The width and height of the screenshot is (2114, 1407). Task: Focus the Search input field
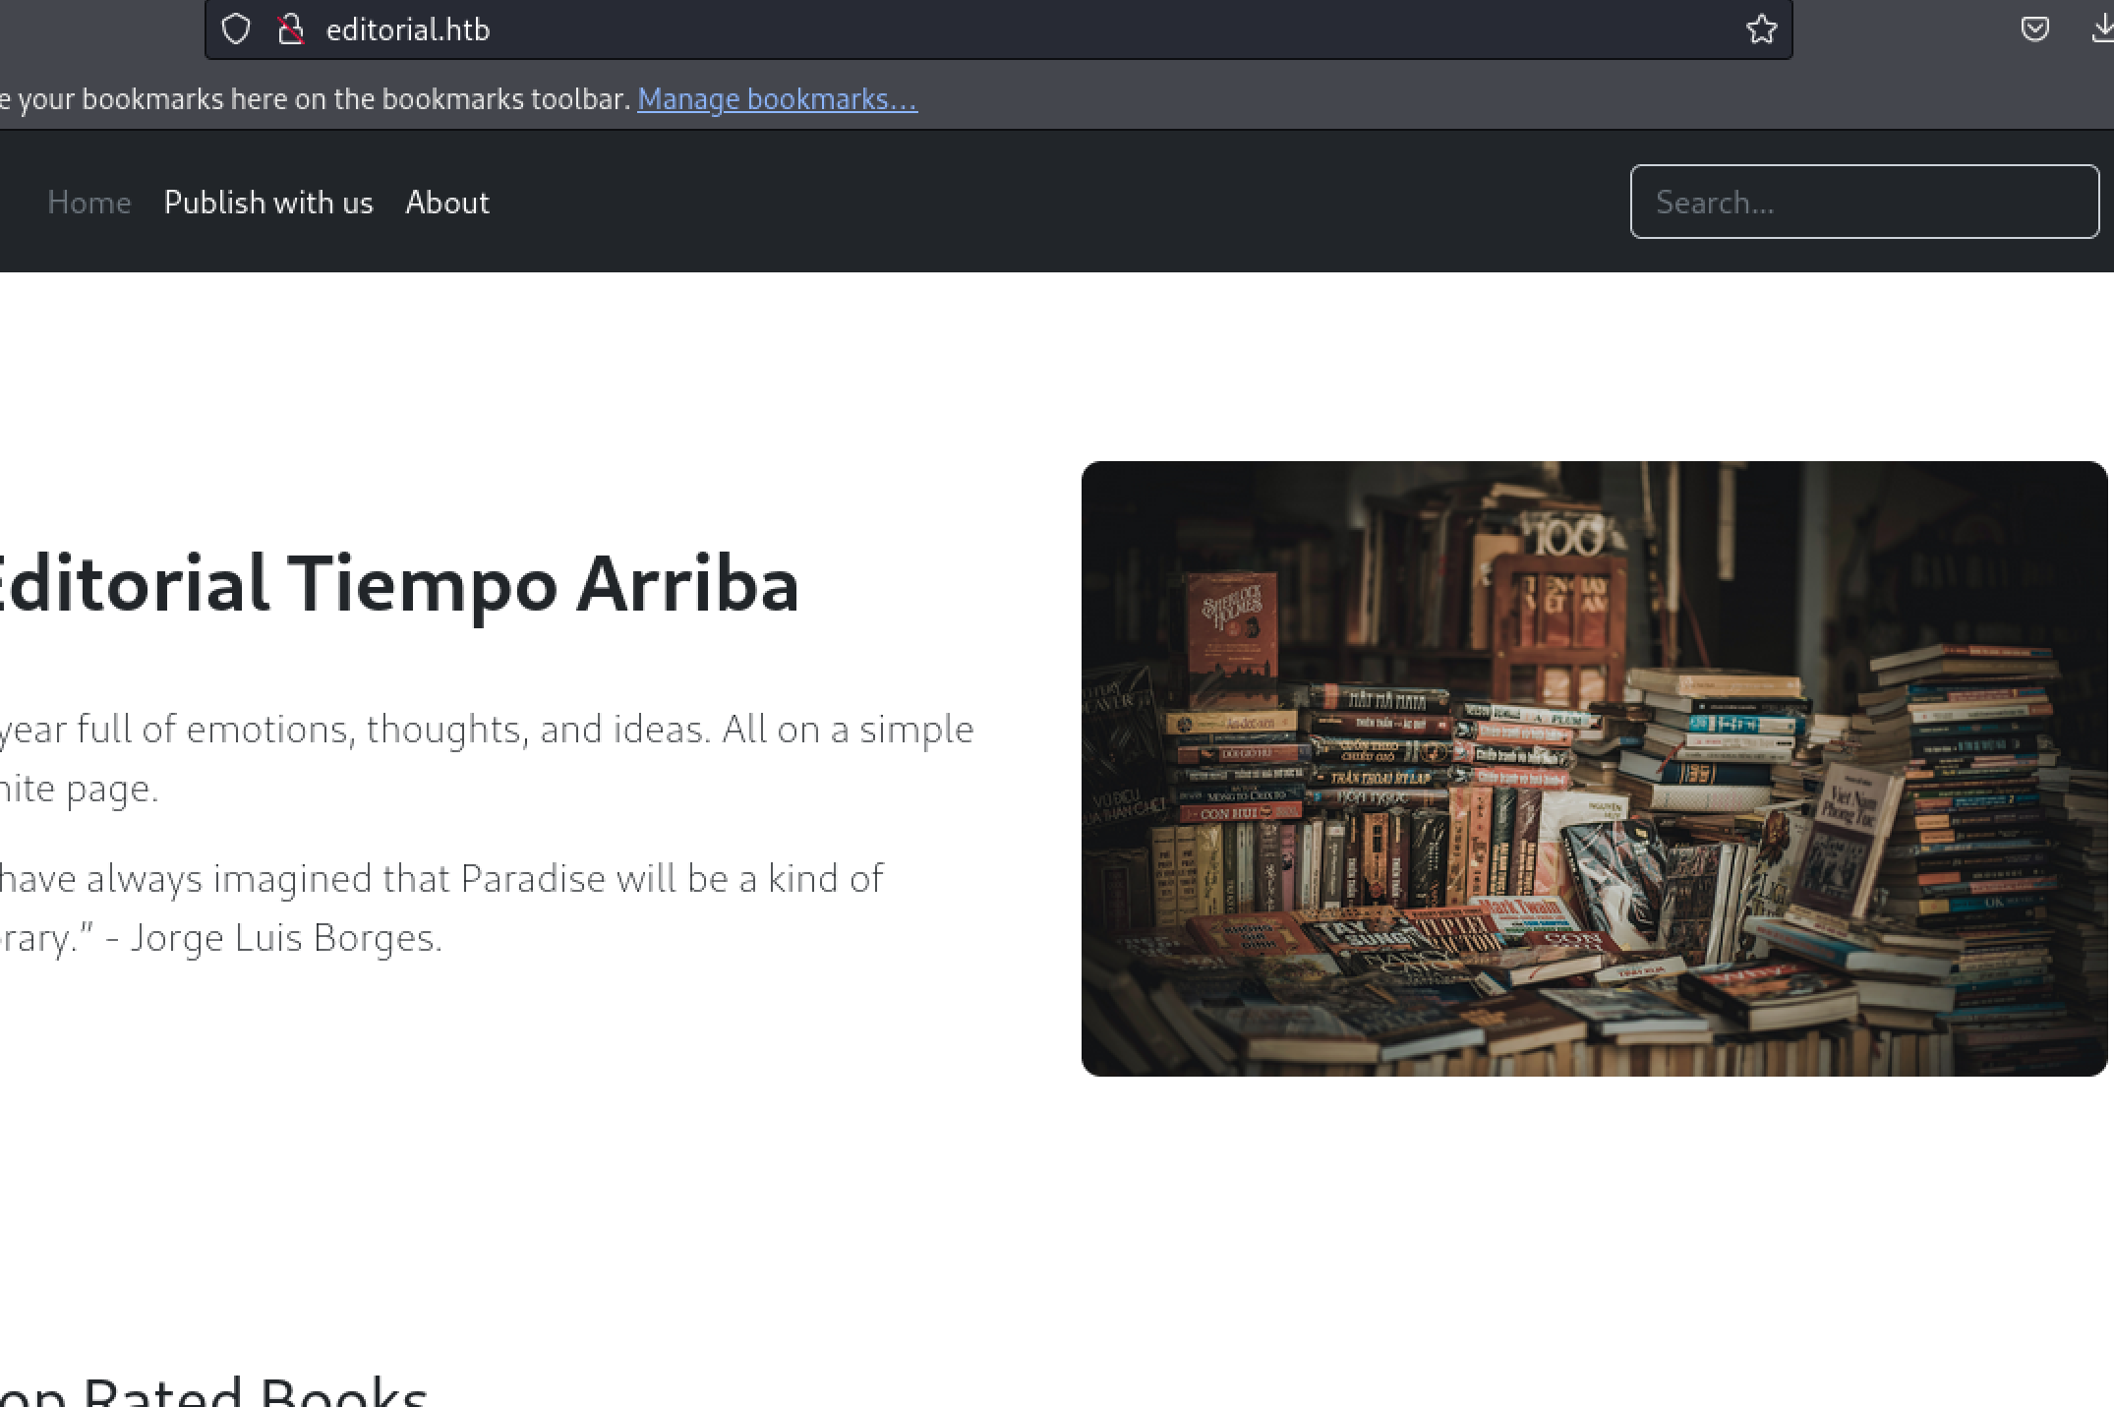coord(1863,203)
